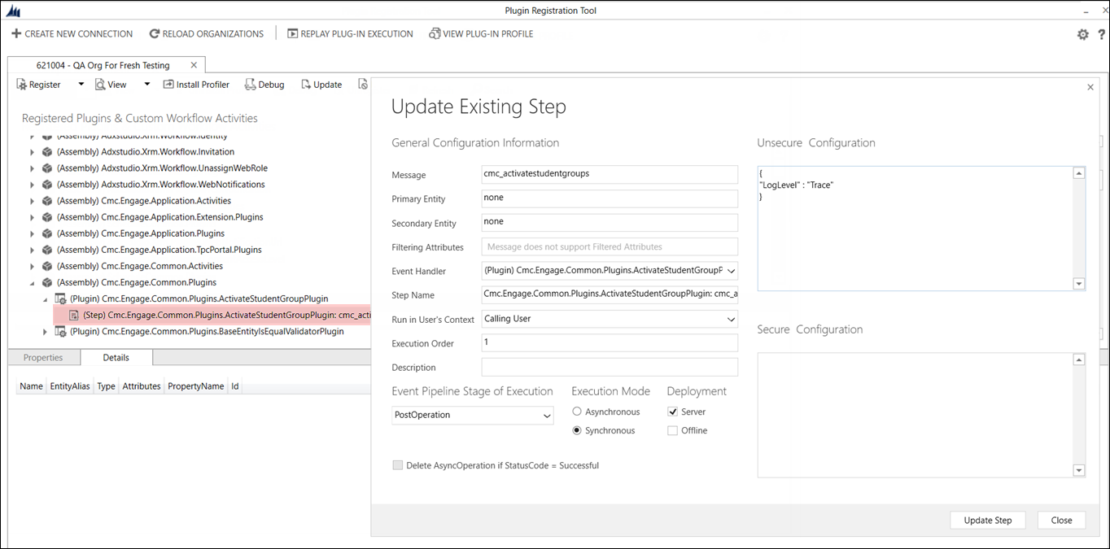
Task: Select the Synchronous radio button
Action: point(577,431)
